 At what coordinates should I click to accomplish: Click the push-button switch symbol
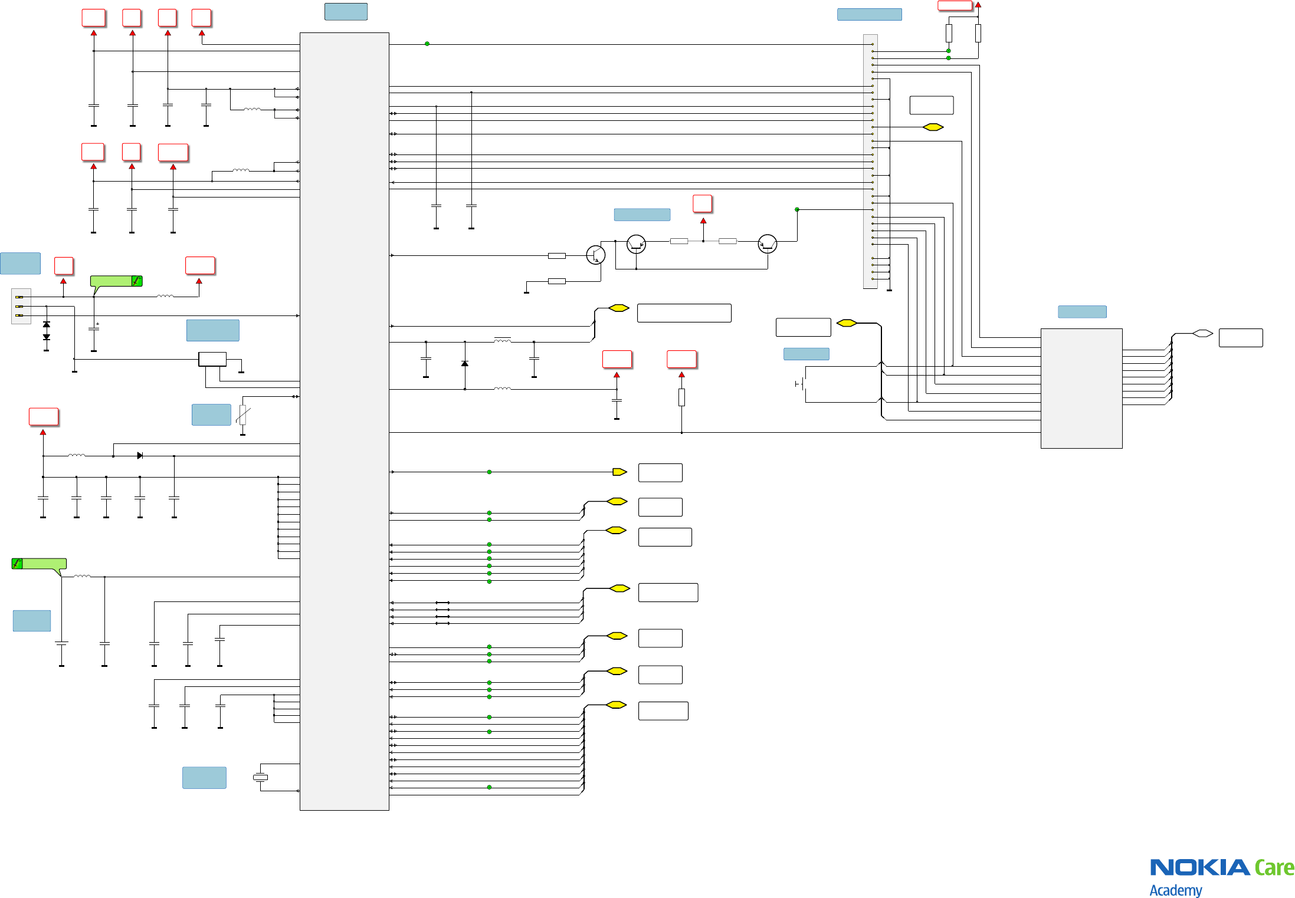(x=801, y=384)
